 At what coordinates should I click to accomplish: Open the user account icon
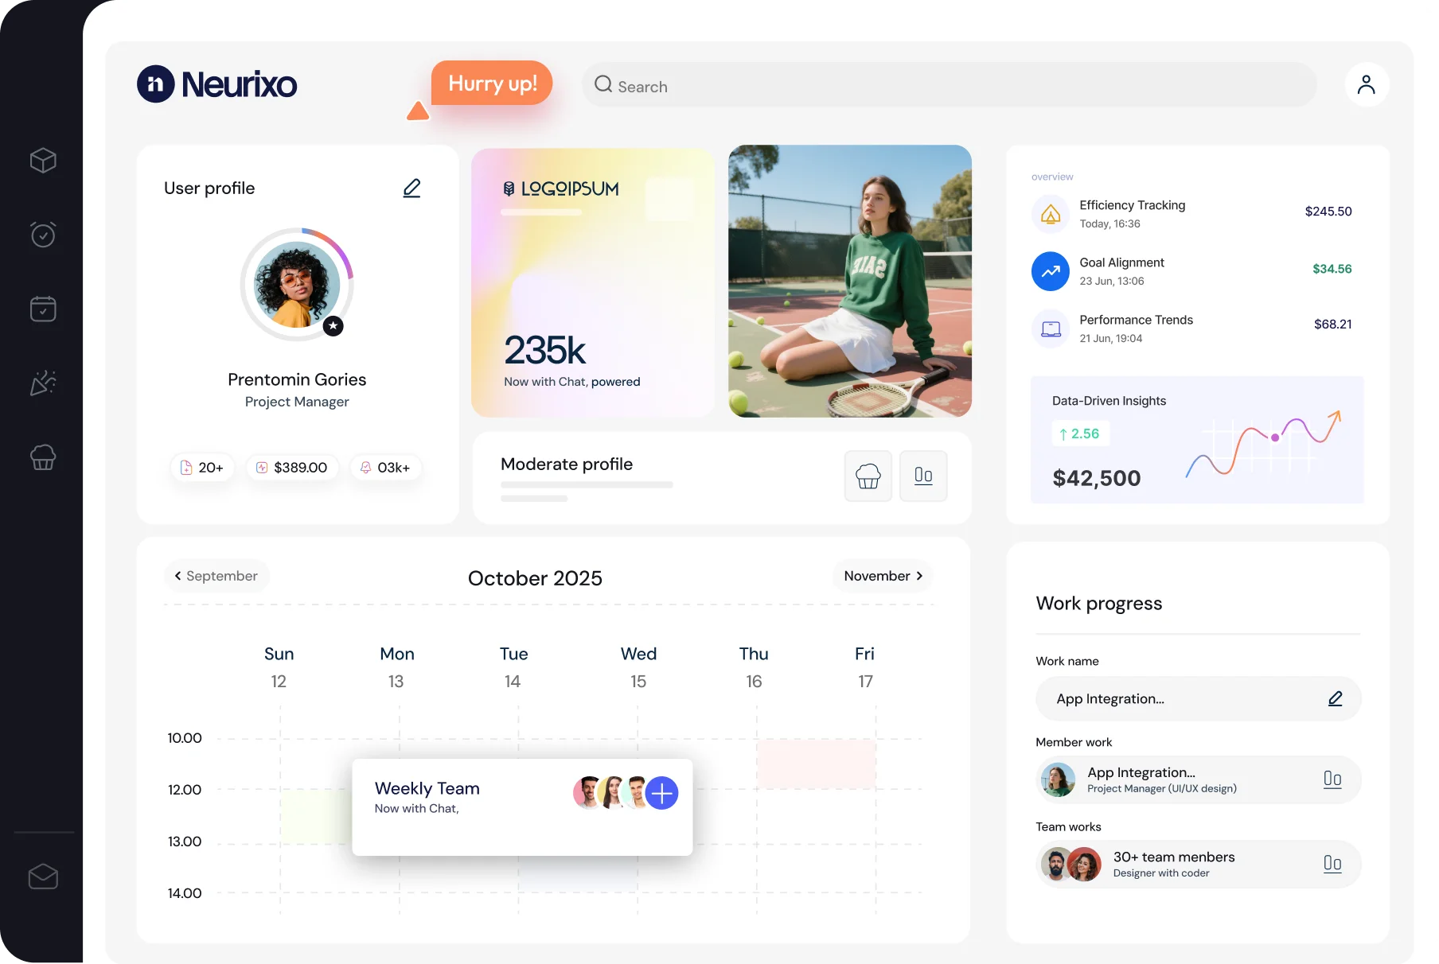[x=1367, y=84]
